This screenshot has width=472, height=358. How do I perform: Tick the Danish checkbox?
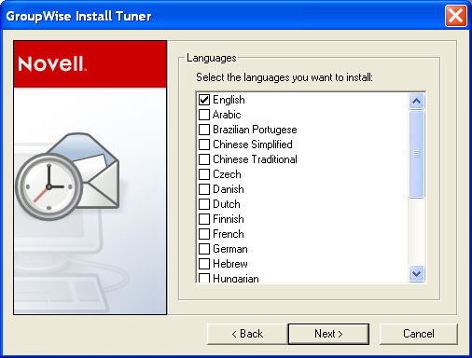point(204,189)
